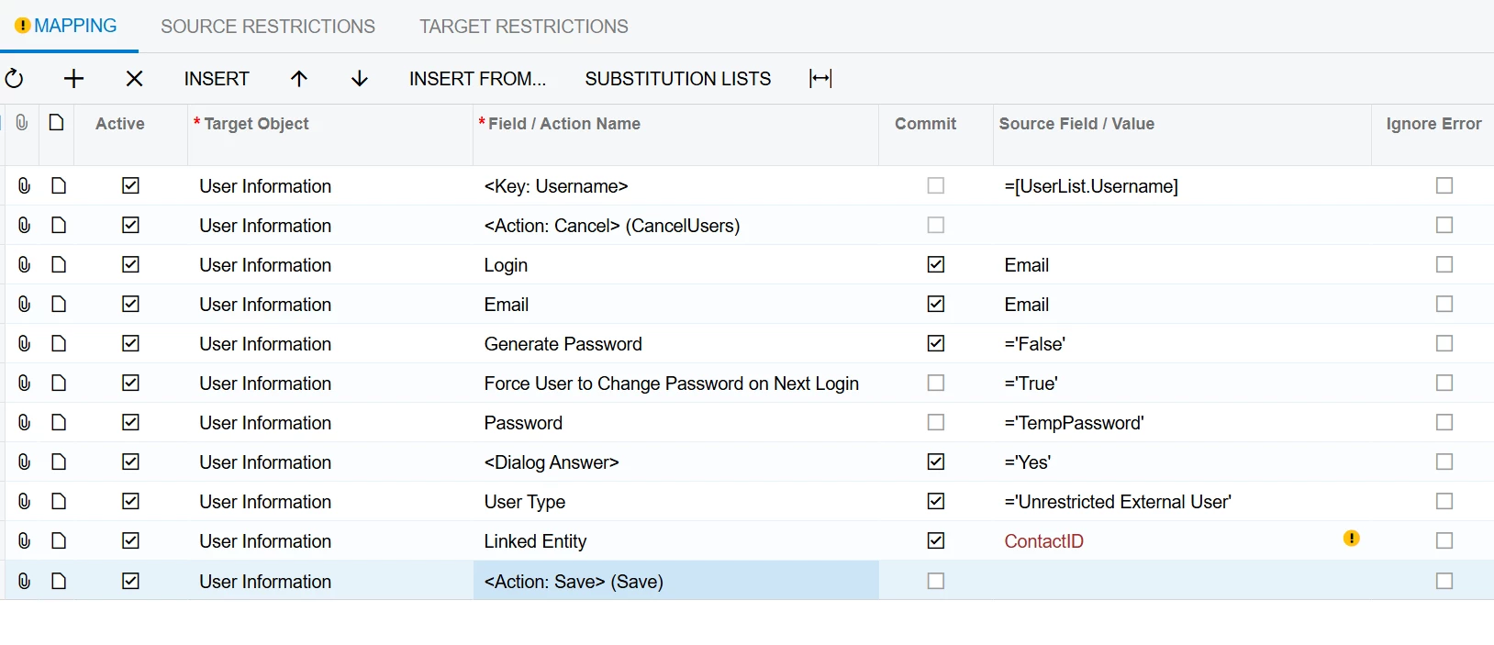
Task: Open the Substitution Lists dialog
Action: pos(678,79)
